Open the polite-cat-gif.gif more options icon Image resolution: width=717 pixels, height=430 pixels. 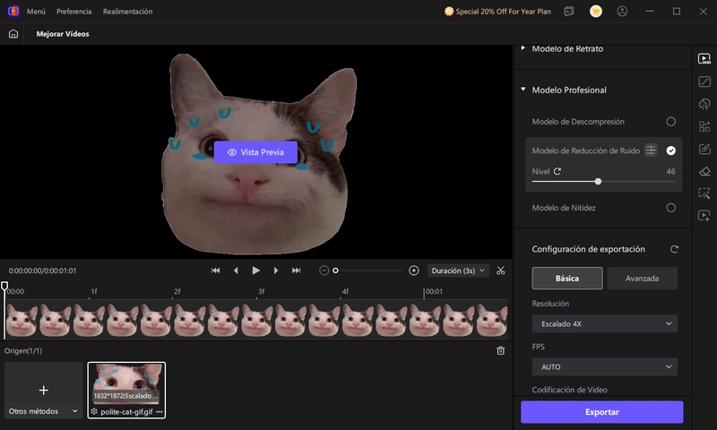pos(160,412)
